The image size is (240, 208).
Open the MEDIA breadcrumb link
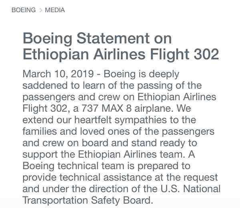point(55,10)
